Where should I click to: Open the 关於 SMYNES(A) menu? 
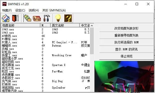(x=54, y=10)
